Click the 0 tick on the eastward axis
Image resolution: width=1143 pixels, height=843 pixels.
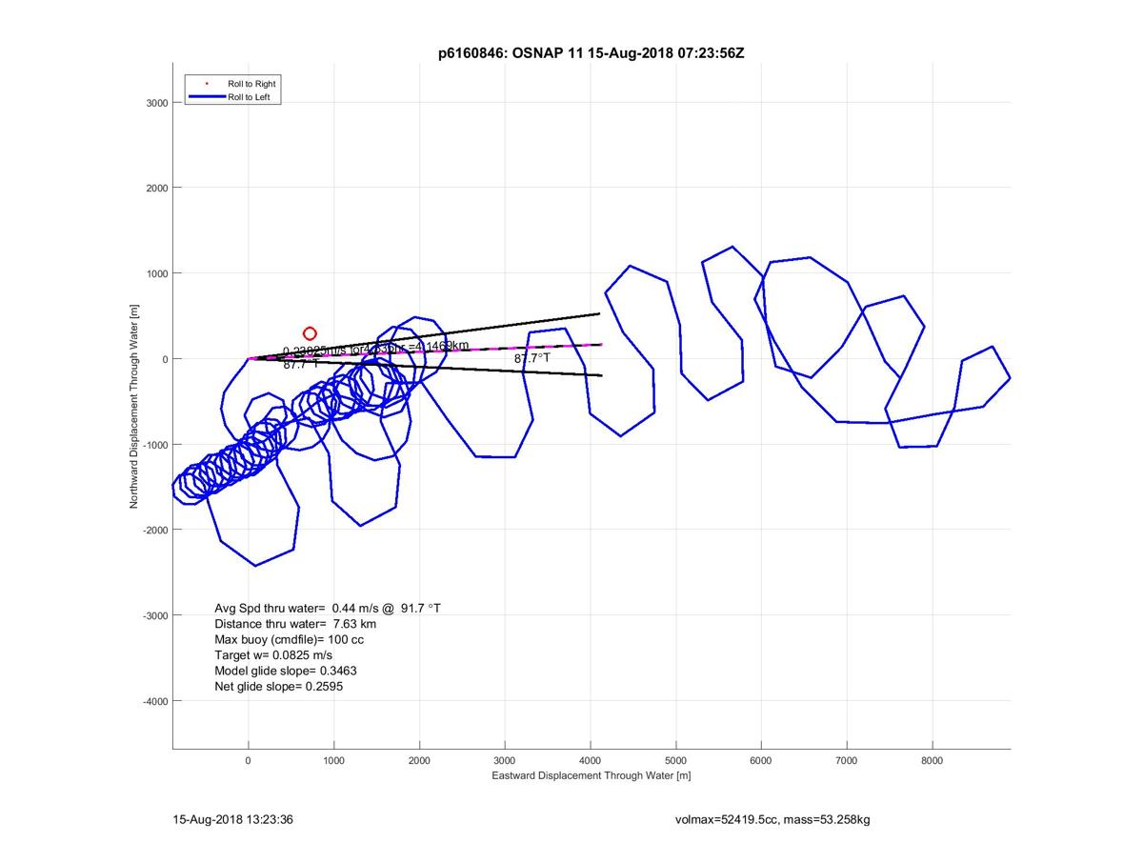[249, 760]
